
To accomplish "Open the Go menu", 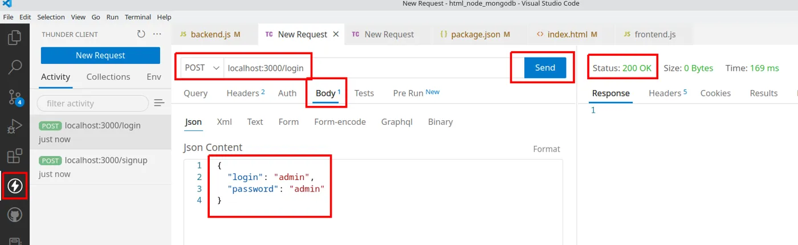I will coord(96,17).
